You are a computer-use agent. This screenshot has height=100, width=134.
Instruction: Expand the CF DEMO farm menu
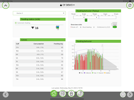tap(67, 5)
